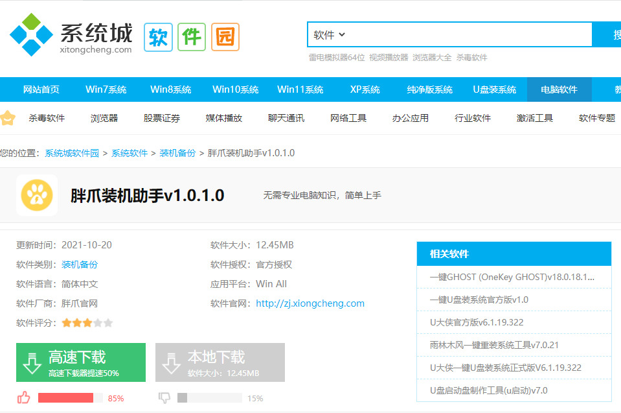Open the XP系统 nav tab
Screen dimensions: 621x413
click(x=365, y=89)
